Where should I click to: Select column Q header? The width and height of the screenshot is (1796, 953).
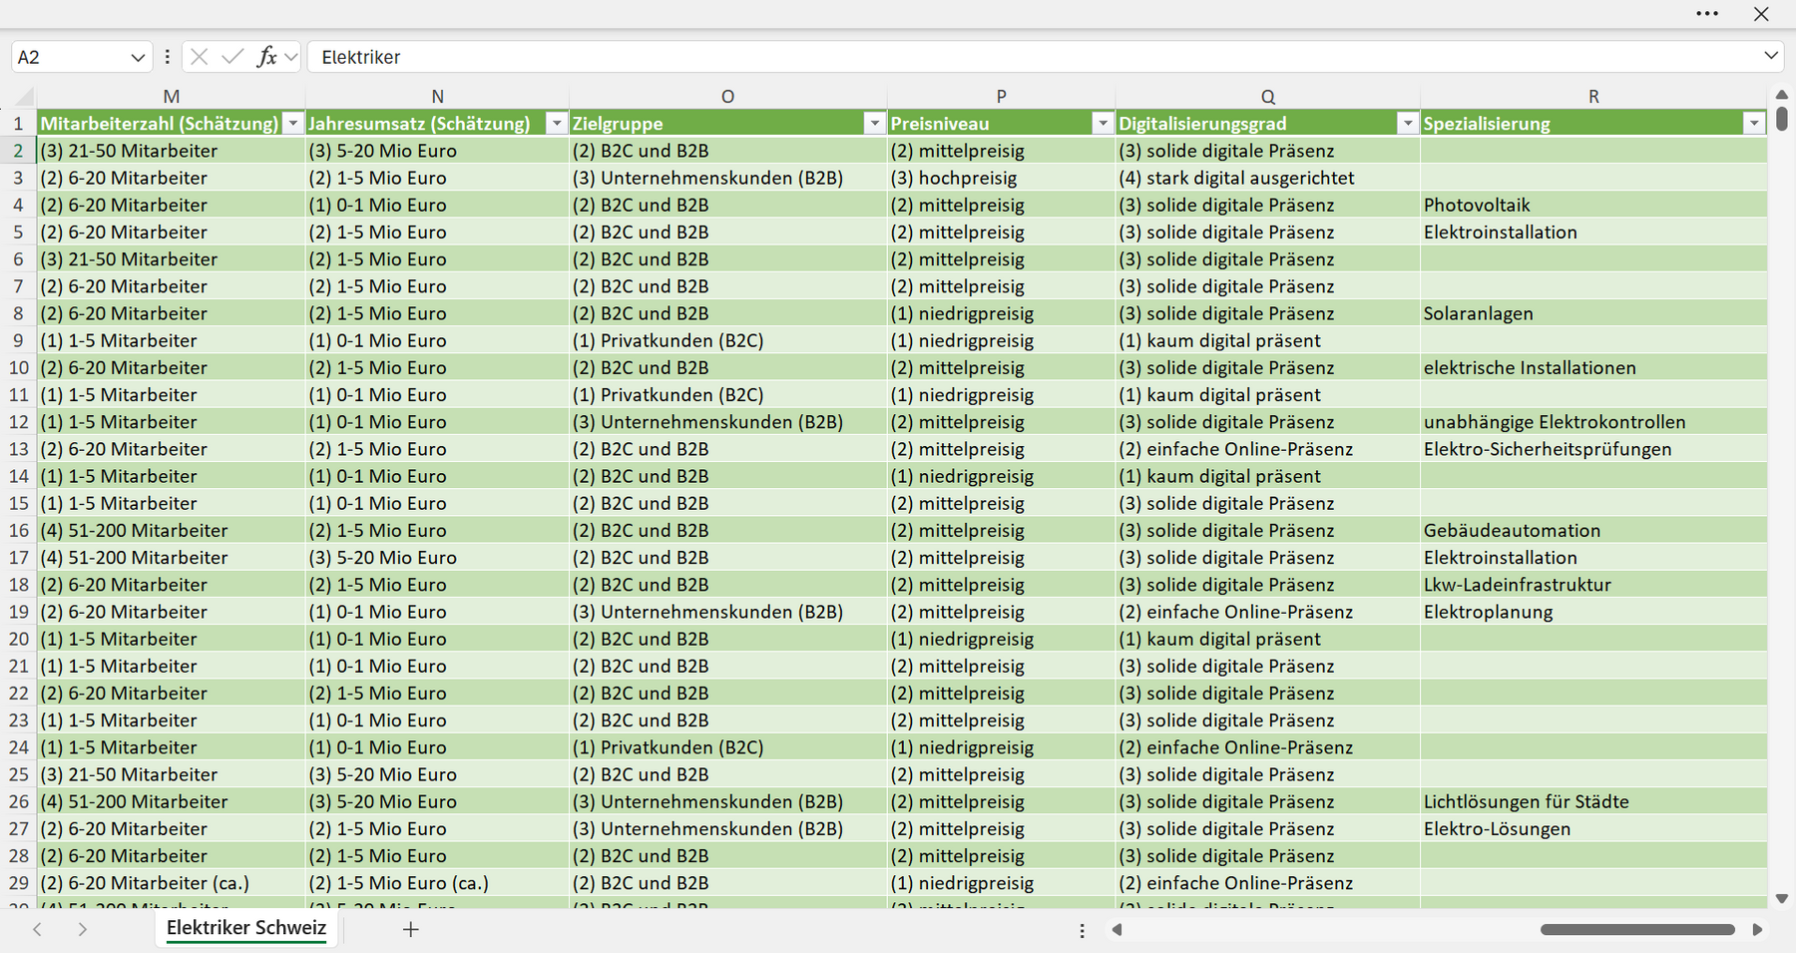(1267, 97)
